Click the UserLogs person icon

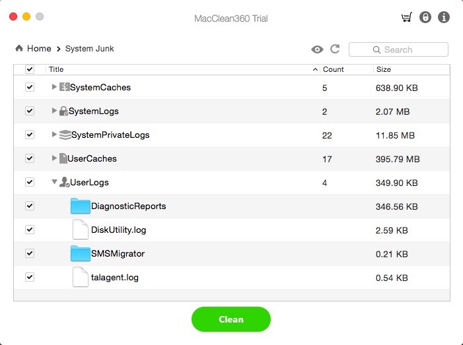click(x=64, y=182)
